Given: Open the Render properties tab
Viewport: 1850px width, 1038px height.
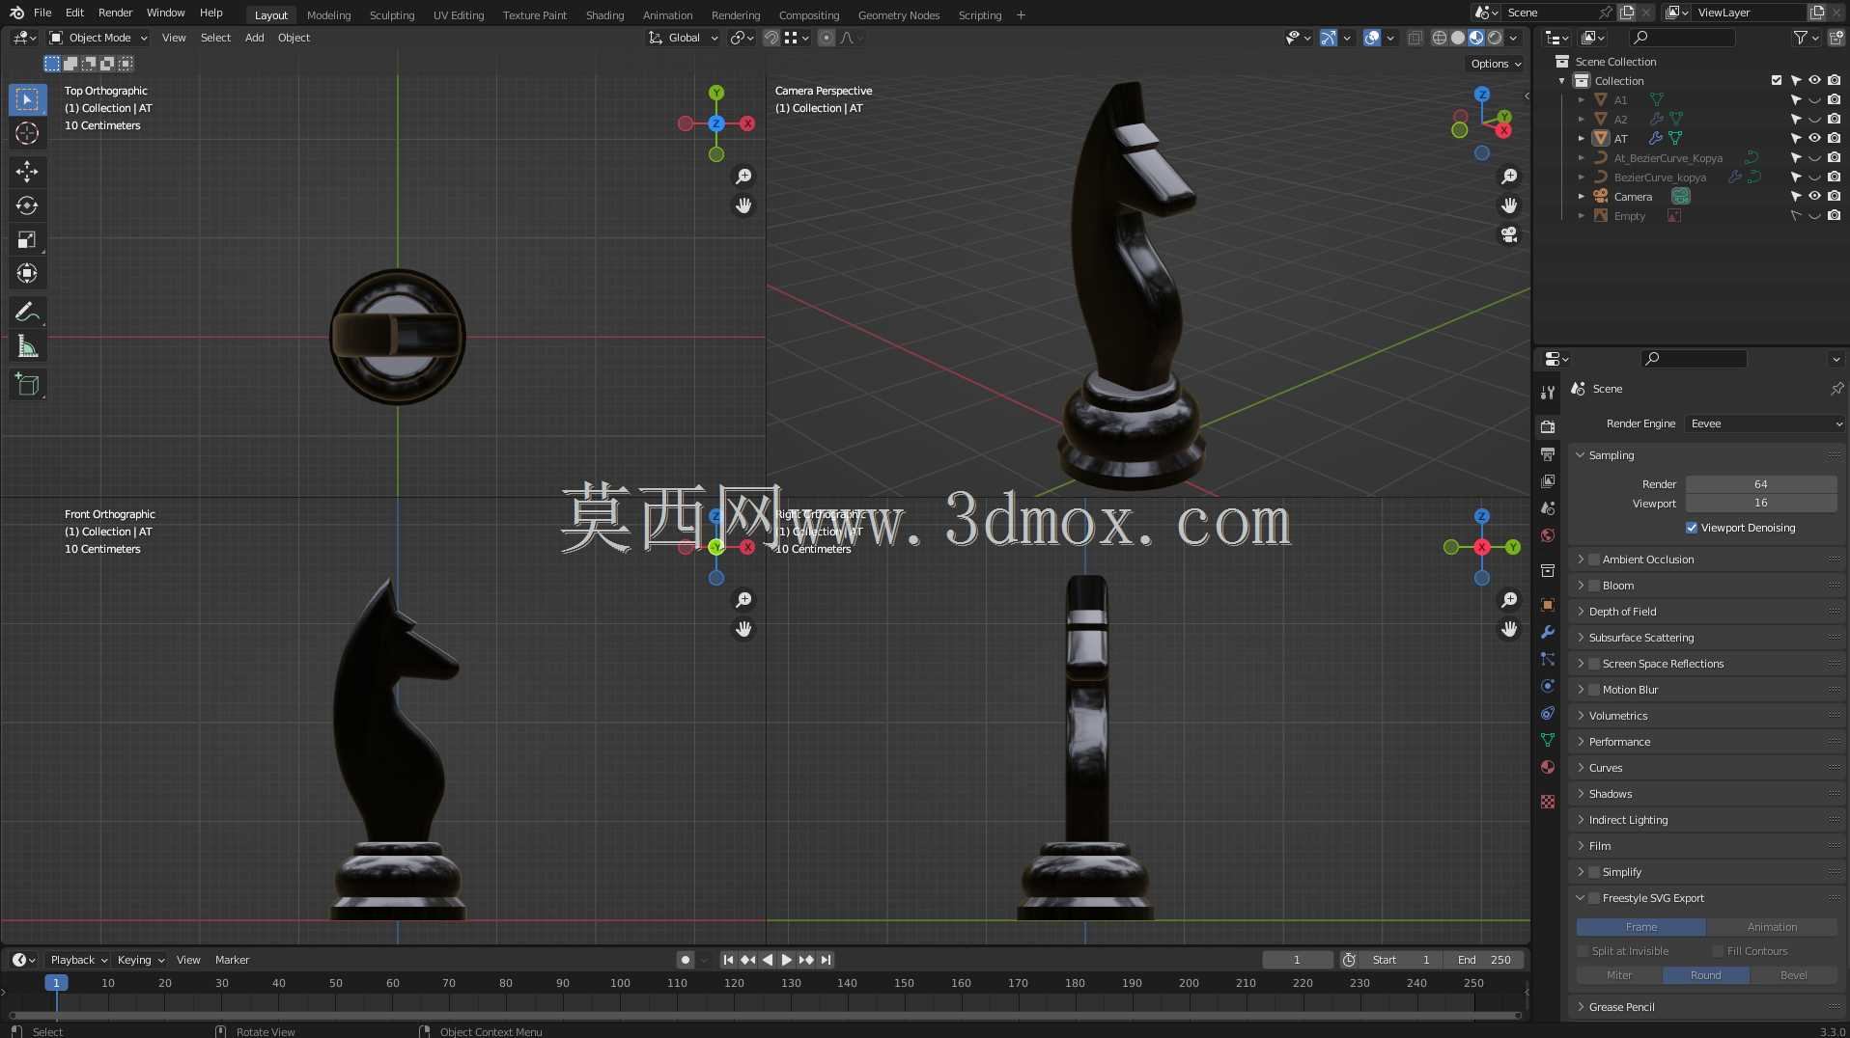Looking at the screenshot, I should coord(1548,426).
